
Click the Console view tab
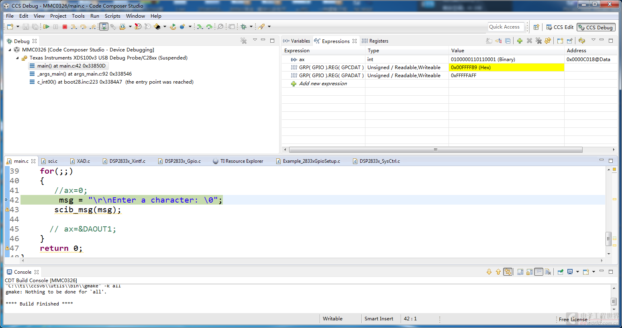pos(22,272)
